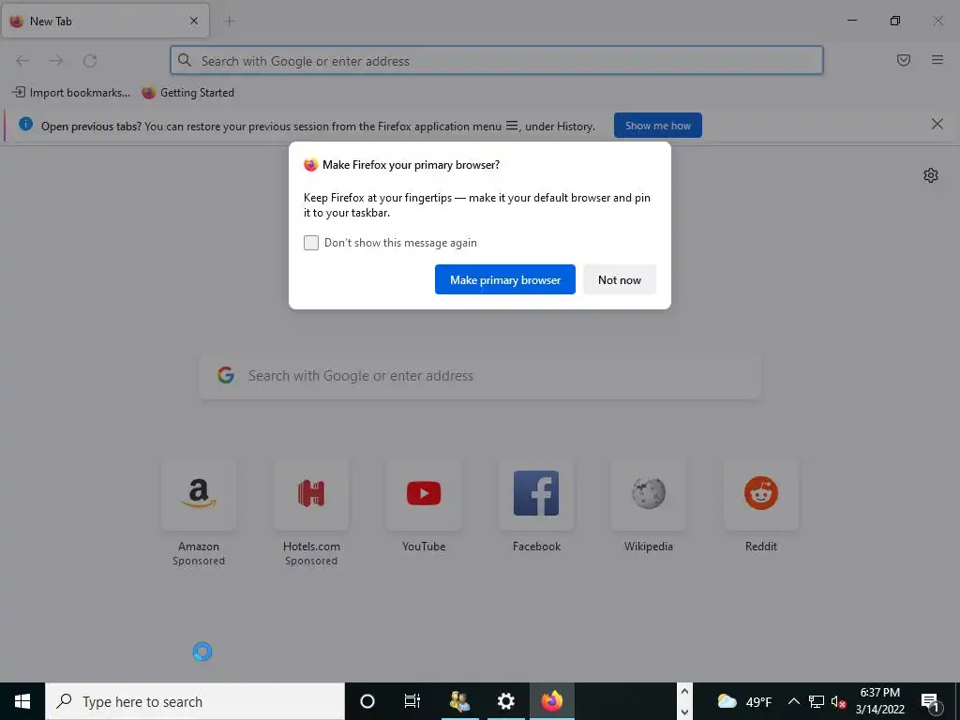The width and height of the screenshot is (960, 720).
Task: Focus the address bar field
Action: [x=497, y=61]
